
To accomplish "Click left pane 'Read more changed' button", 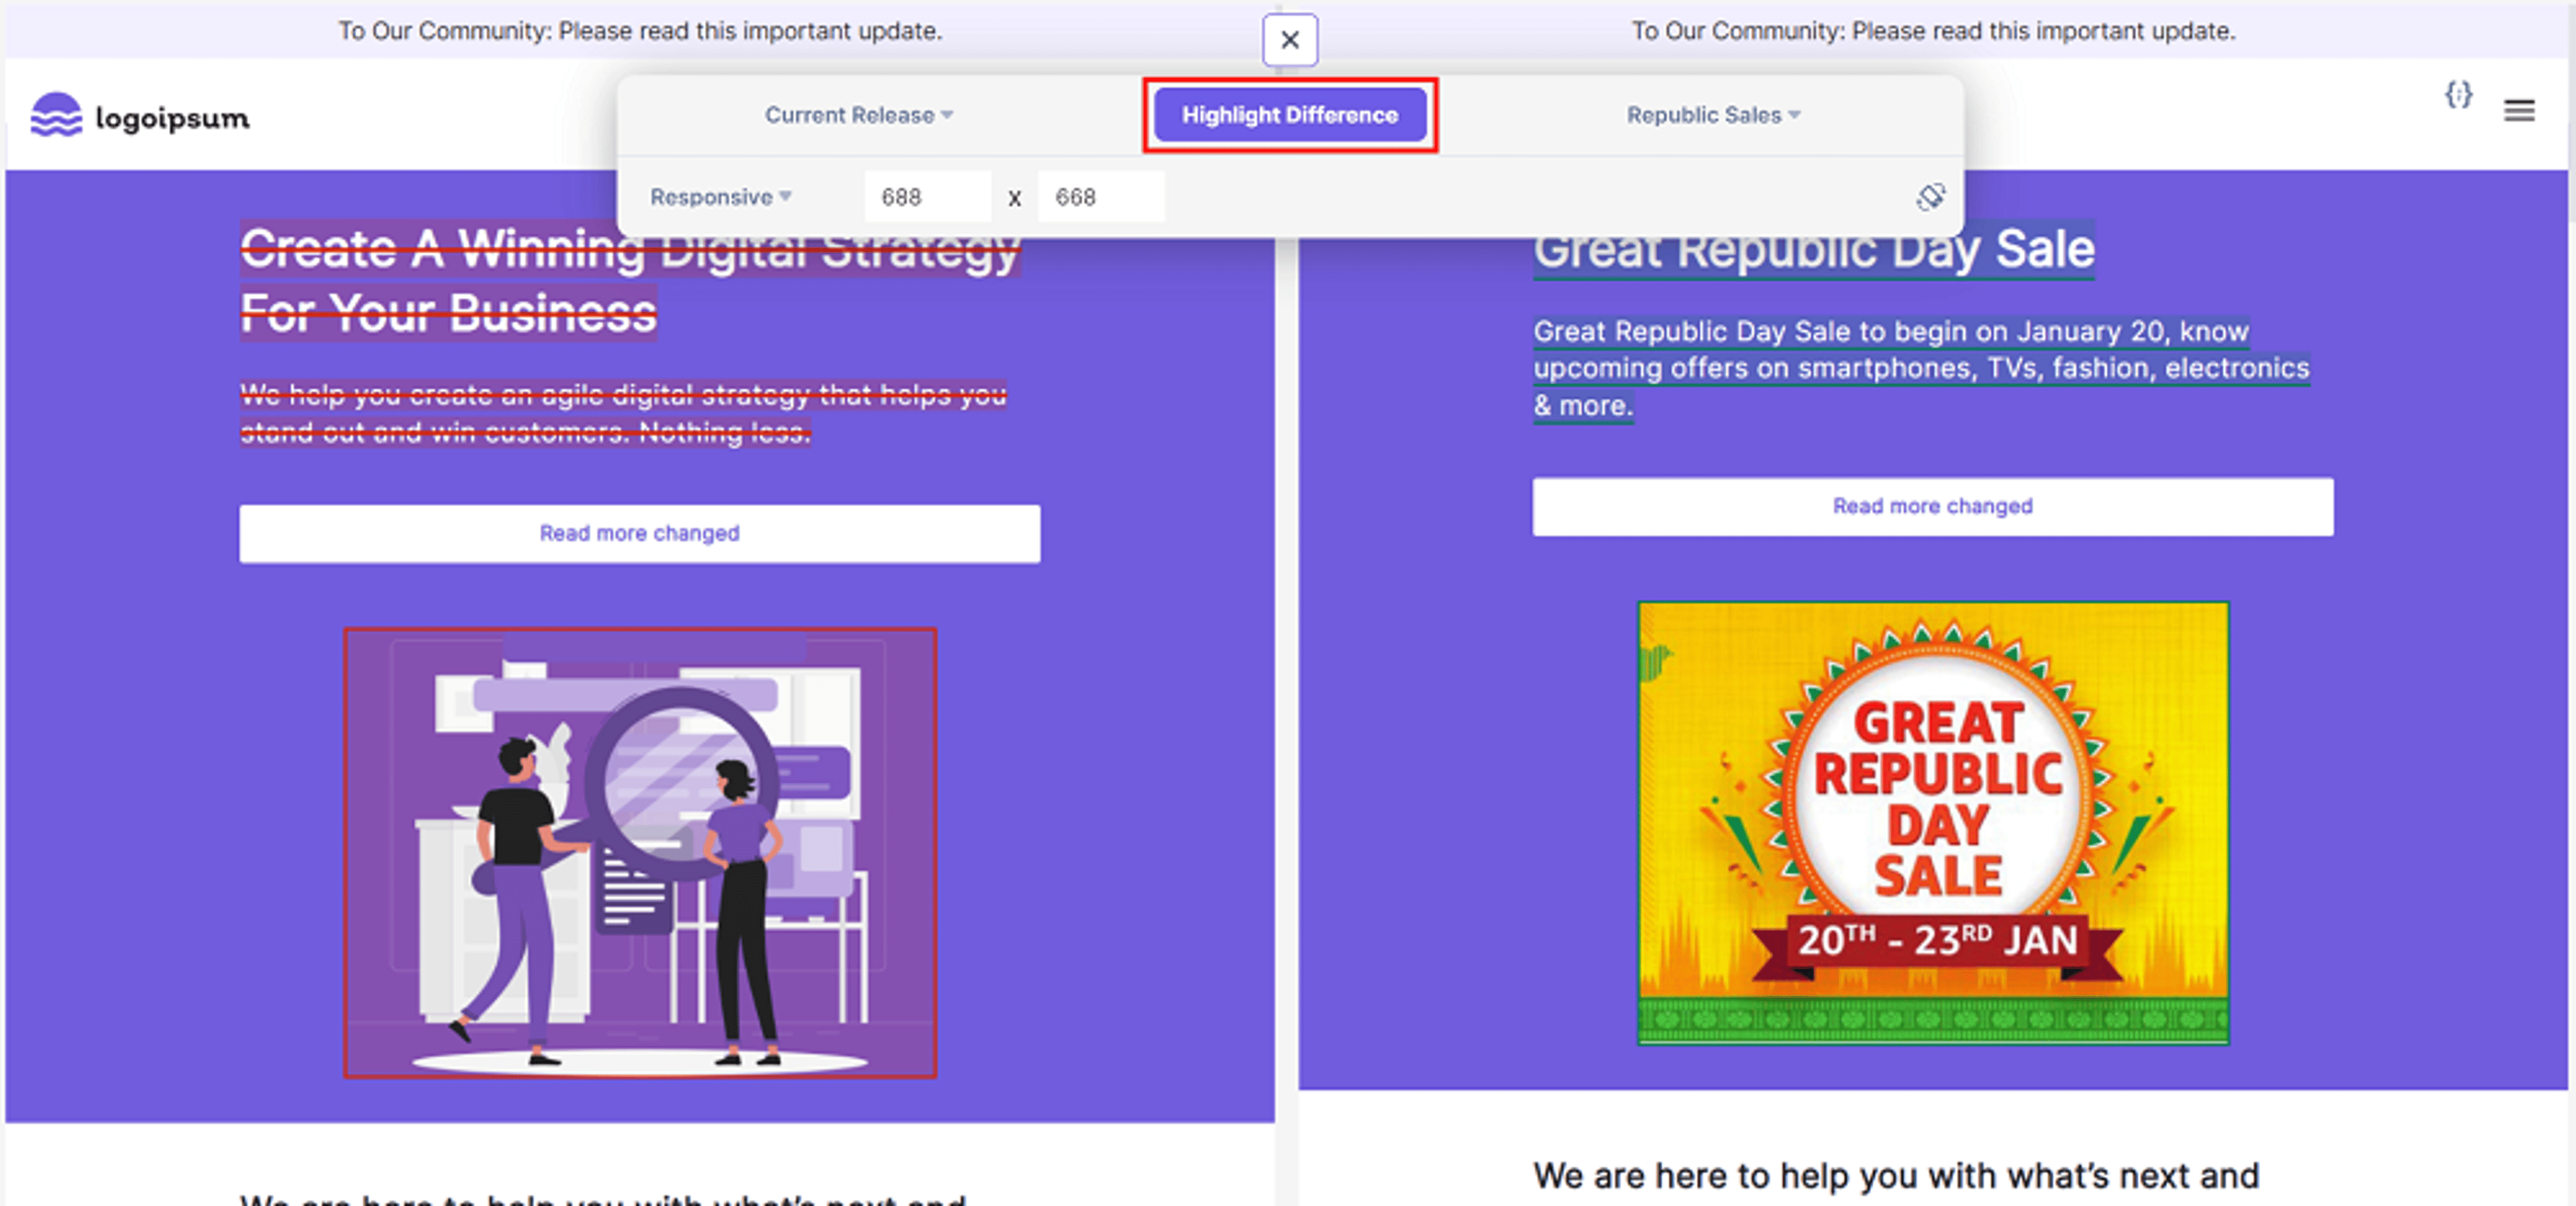I will (x=639, y=534).
